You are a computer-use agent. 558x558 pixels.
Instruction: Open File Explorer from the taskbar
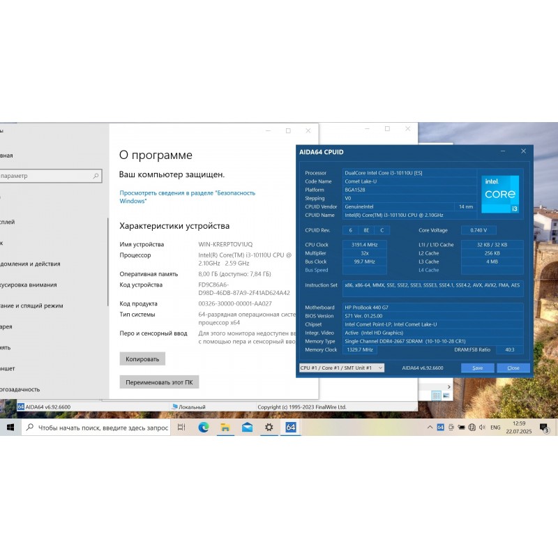(225, 427)
